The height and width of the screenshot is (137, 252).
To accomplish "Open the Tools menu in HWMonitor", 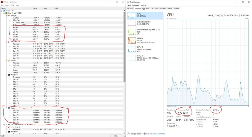I will [12, 5].
